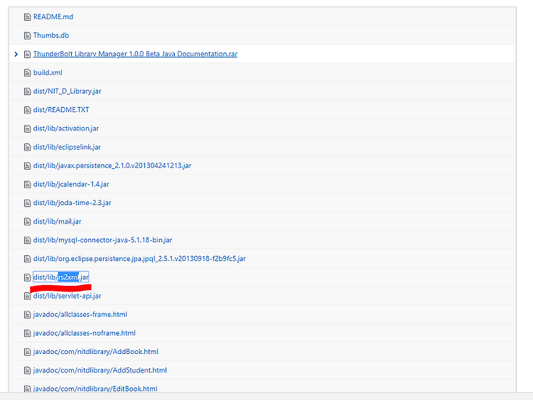Open dist/lib/jcalendar-1.4.jar link
This screenshot has width=533, height=400.
(71, 184)
